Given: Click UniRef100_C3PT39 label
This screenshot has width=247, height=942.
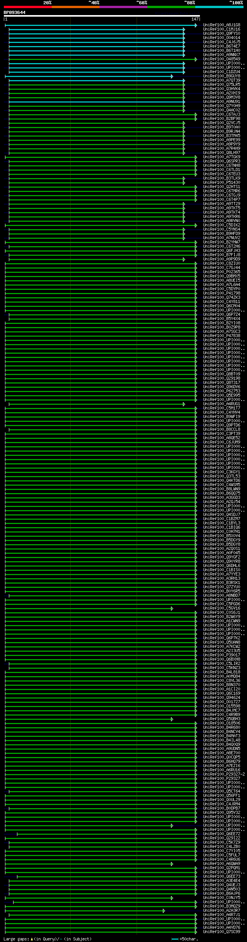Looking at the screenshot, I should click(222, 434).
